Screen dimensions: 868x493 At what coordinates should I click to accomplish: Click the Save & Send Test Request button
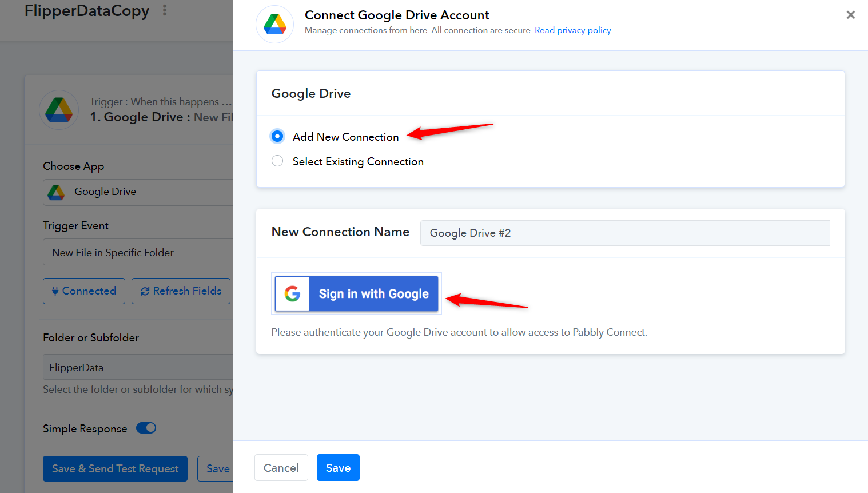115,469
